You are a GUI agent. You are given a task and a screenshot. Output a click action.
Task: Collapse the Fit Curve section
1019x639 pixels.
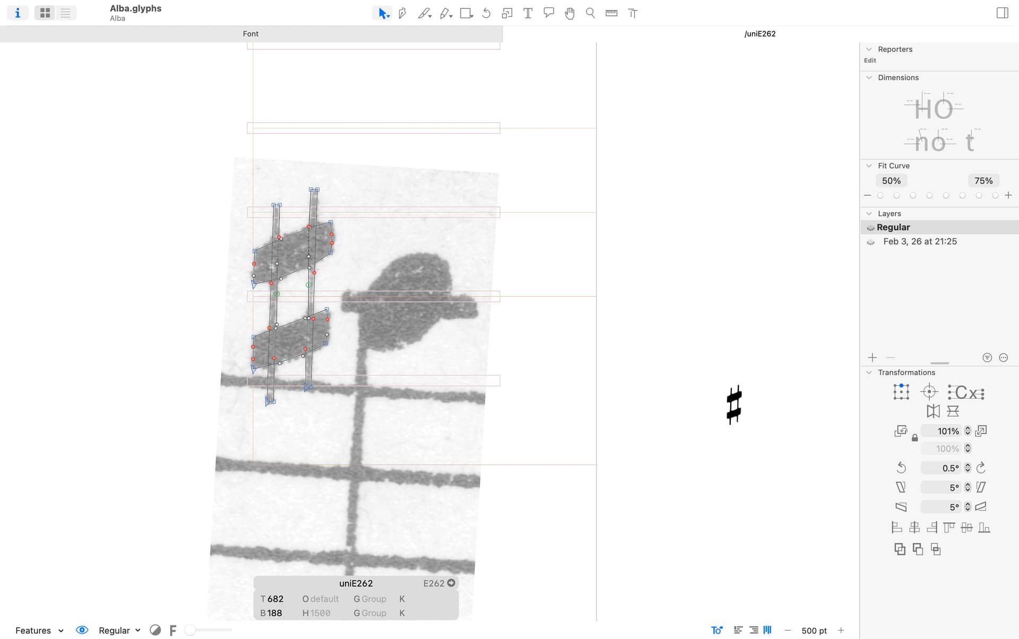point(869,165)
